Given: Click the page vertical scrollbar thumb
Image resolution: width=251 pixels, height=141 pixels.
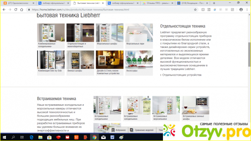Looking at the screenshot, I should (x=249, y=54).
